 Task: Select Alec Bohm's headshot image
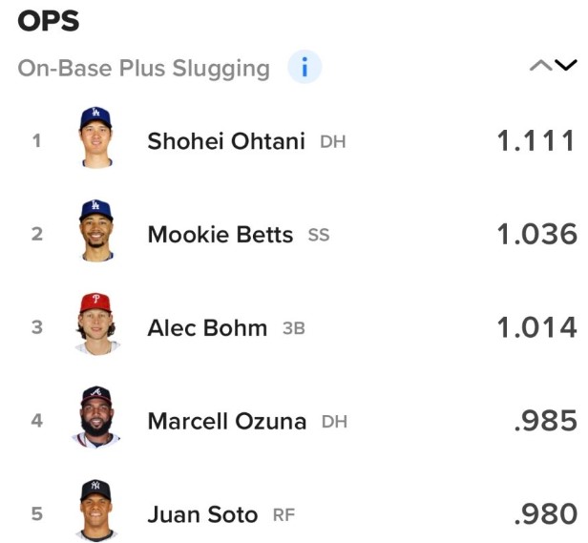[x=95, y=325]
